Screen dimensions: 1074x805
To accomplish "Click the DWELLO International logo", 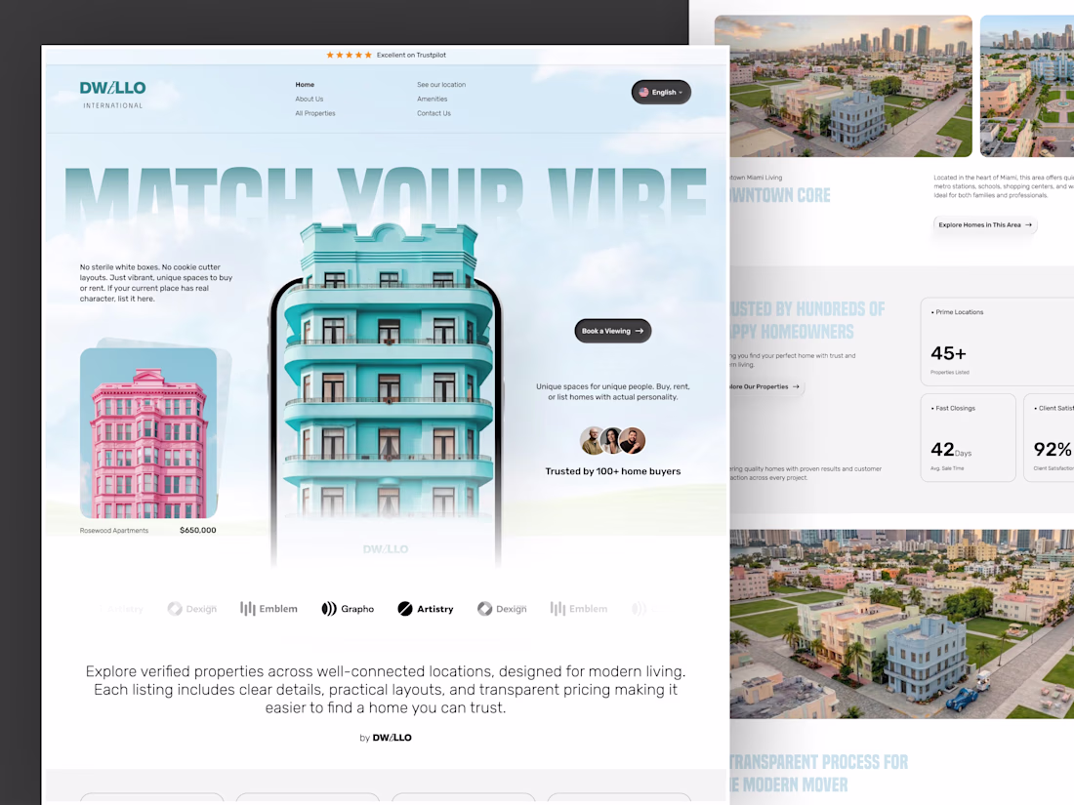I will [113, 95].
